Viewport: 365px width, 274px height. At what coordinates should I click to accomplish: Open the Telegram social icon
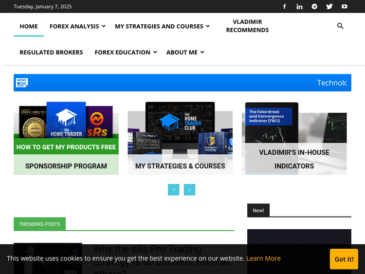[x=314, y=6]
